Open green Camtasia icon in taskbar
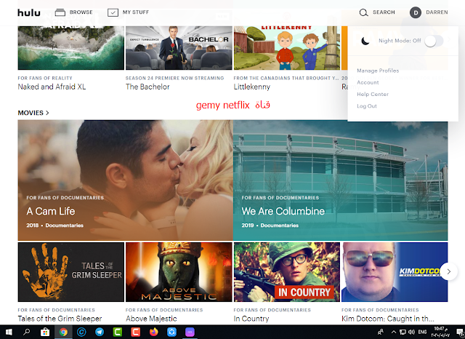The height and width of the screenshot is (339, 465). point(118,332)
